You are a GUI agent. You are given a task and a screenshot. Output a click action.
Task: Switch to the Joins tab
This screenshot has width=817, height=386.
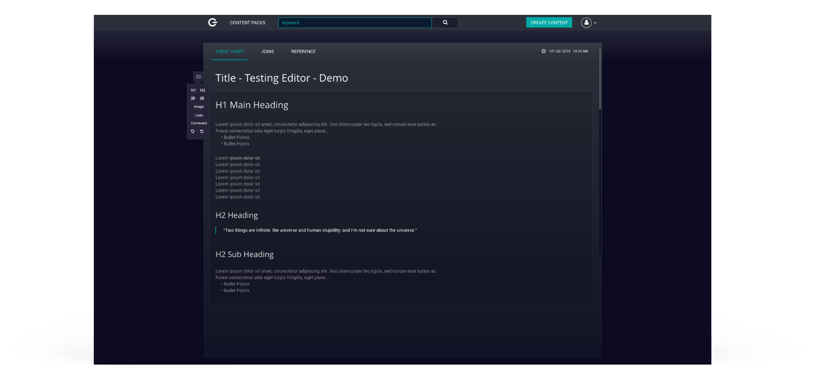267,52
